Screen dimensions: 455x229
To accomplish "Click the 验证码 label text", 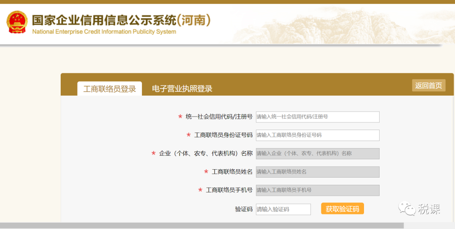I will click(x=244, y=209).
